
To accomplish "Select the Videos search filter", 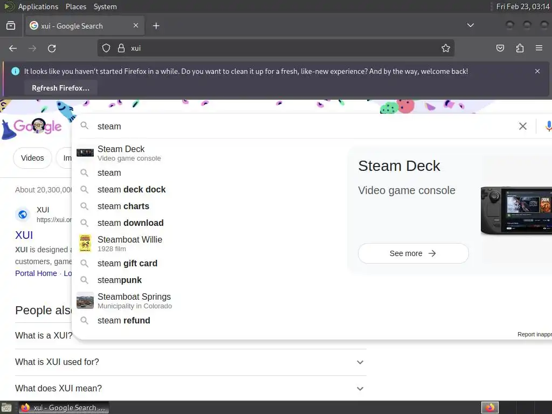I will [x=32, y=158].
